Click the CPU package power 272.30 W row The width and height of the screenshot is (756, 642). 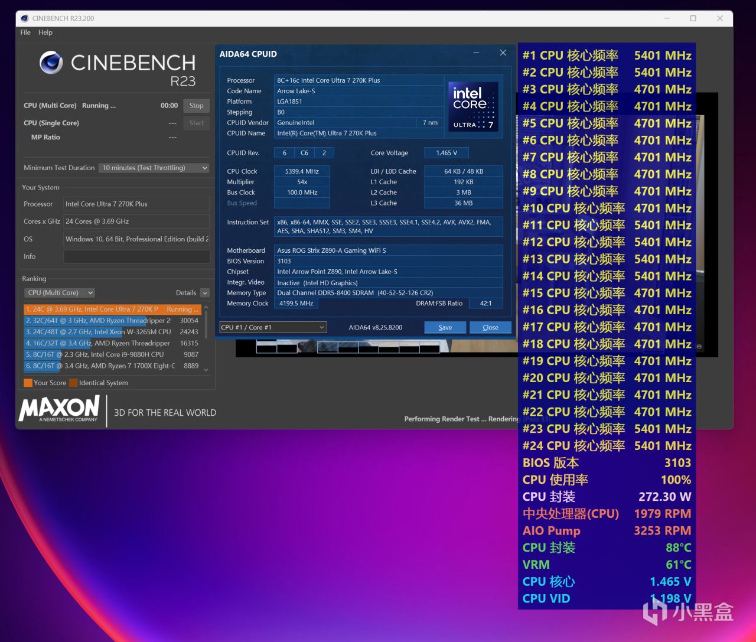tap(607, 497)
